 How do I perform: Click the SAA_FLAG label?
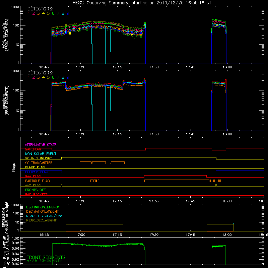coord(33,176)
